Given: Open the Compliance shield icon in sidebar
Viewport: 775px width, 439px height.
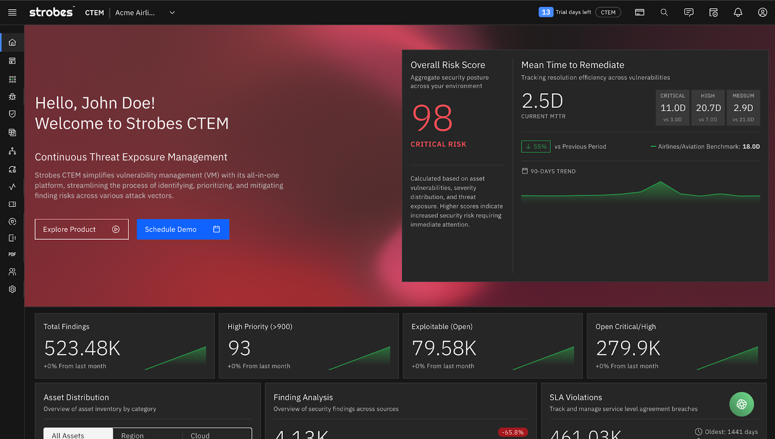Looking at the screenshot, I should pos(12,114).
